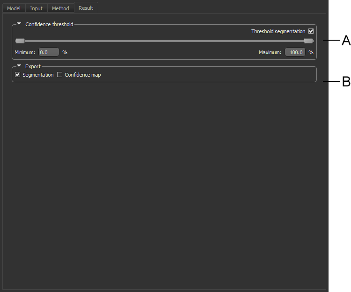
Task: Collapse the Confidence threshold section triangle
Action: (x=19, y=24)
